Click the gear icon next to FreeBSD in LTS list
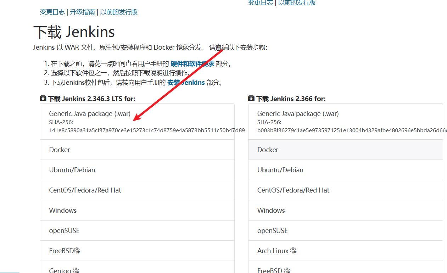 [77, 251]
